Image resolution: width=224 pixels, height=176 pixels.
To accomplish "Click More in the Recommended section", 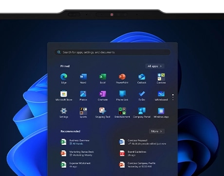I will (157, 132).
